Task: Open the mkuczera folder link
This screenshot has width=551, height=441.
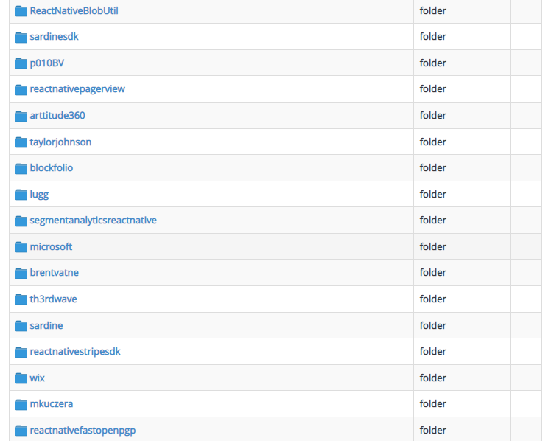Action: pos(52,403)
